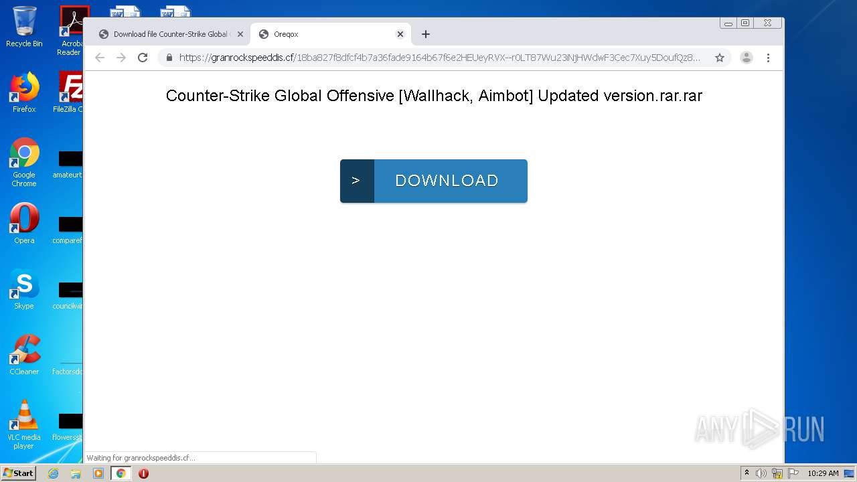Close the Oreqox tab

[x=400, y=34]
